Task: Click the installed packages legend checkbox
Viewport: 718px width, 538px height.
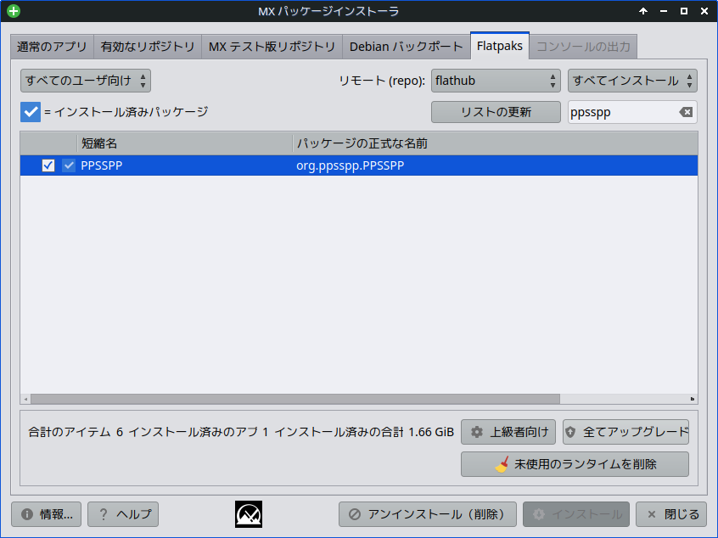Action: (x=31, y=112)
